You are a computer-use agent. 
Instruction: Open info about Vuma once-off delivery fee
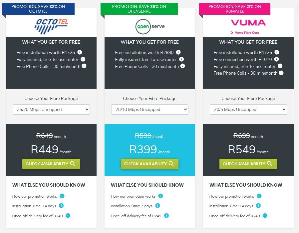(x=265, y=216)
